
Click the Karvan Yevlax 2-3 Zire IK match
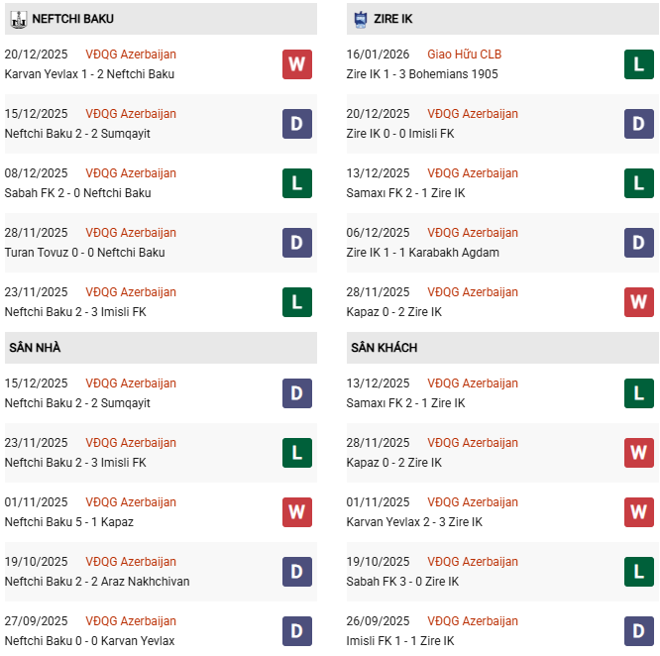coord(414,522)
